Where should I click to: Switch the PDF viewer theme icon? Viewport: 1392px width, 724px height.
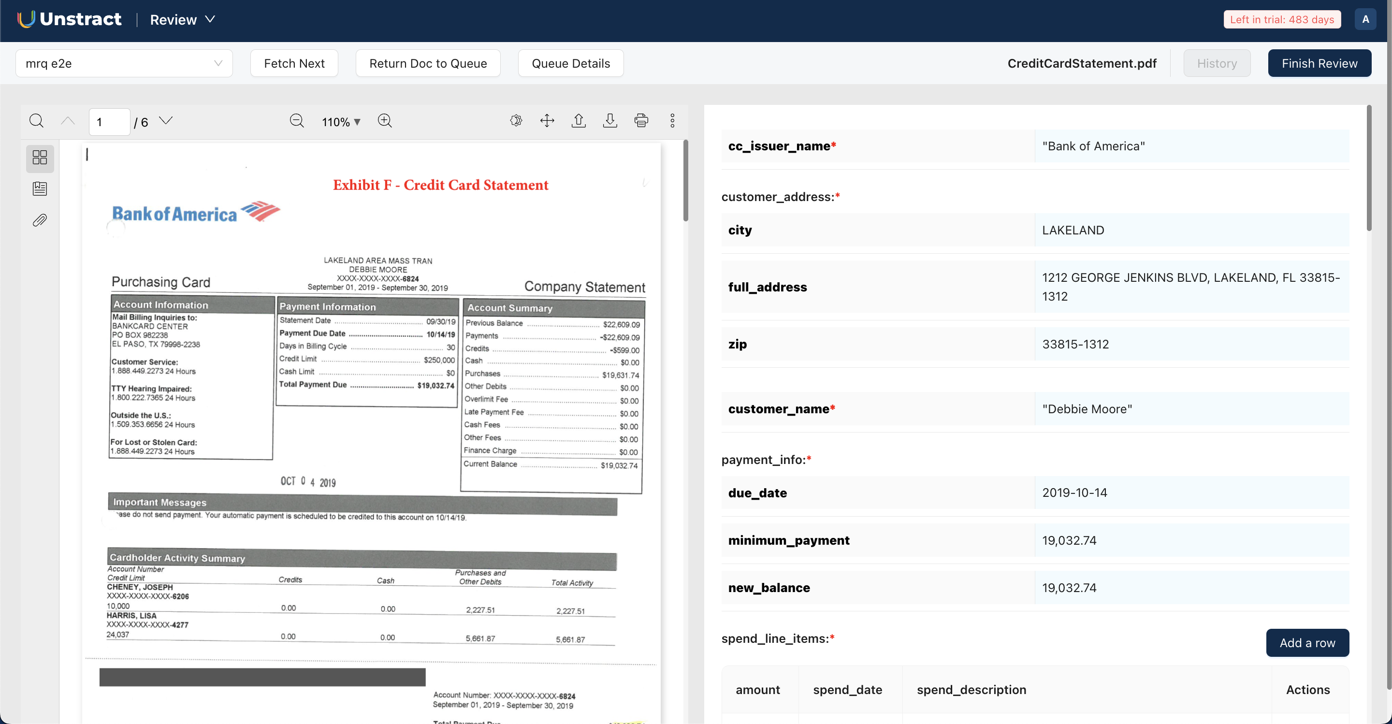pyautogui.click(x=516, y=120)
